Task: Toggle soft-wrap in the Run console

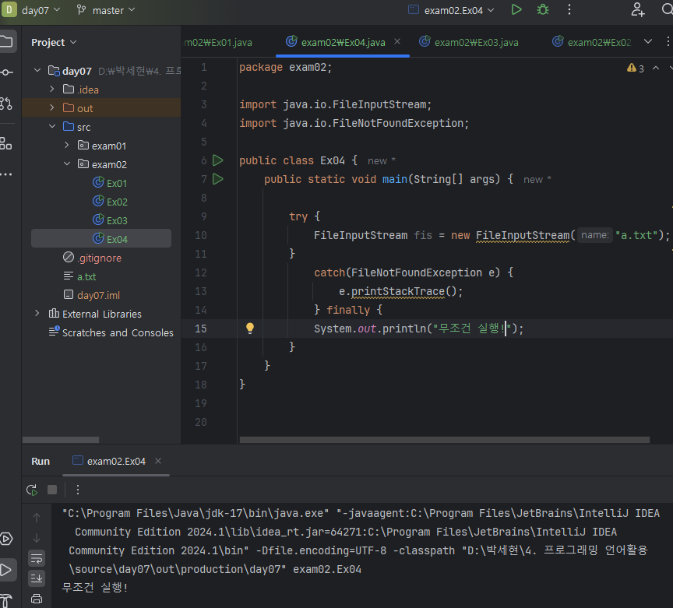Action: pos(37,558)
